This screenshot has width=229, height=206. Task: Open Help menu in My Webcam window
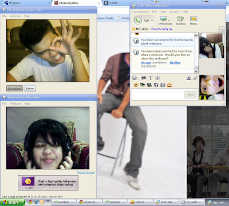27,16
